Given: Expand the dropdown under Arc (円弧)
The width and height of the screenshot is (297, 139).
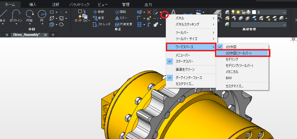Looking at the screenshot, I should 29,24.
